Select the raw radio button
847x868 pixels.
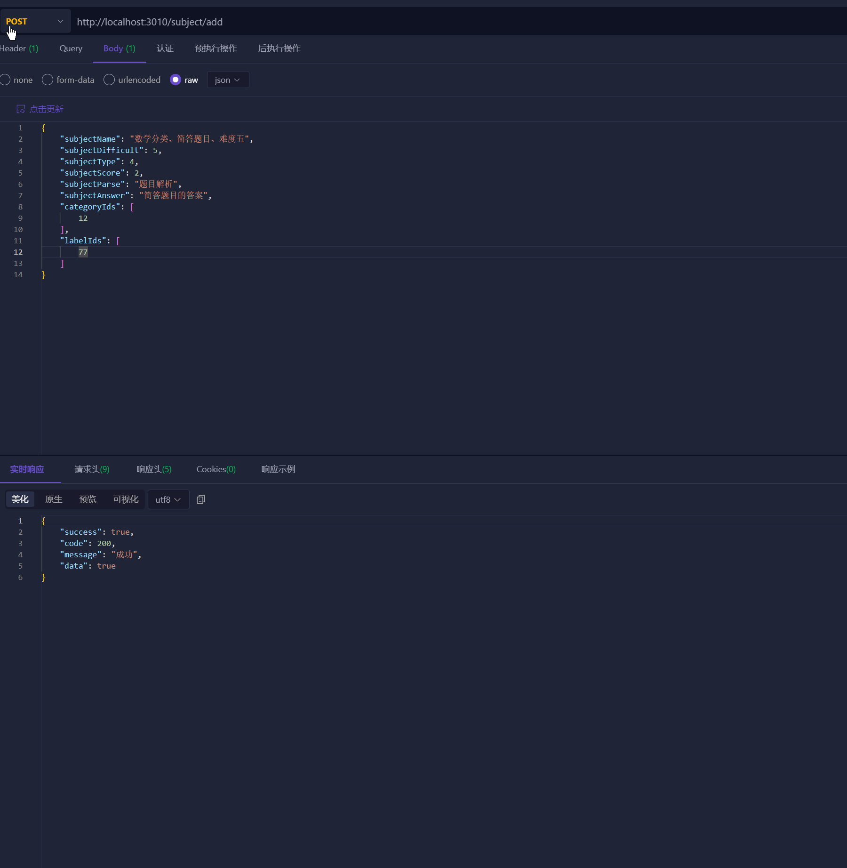tap(176, 80)
